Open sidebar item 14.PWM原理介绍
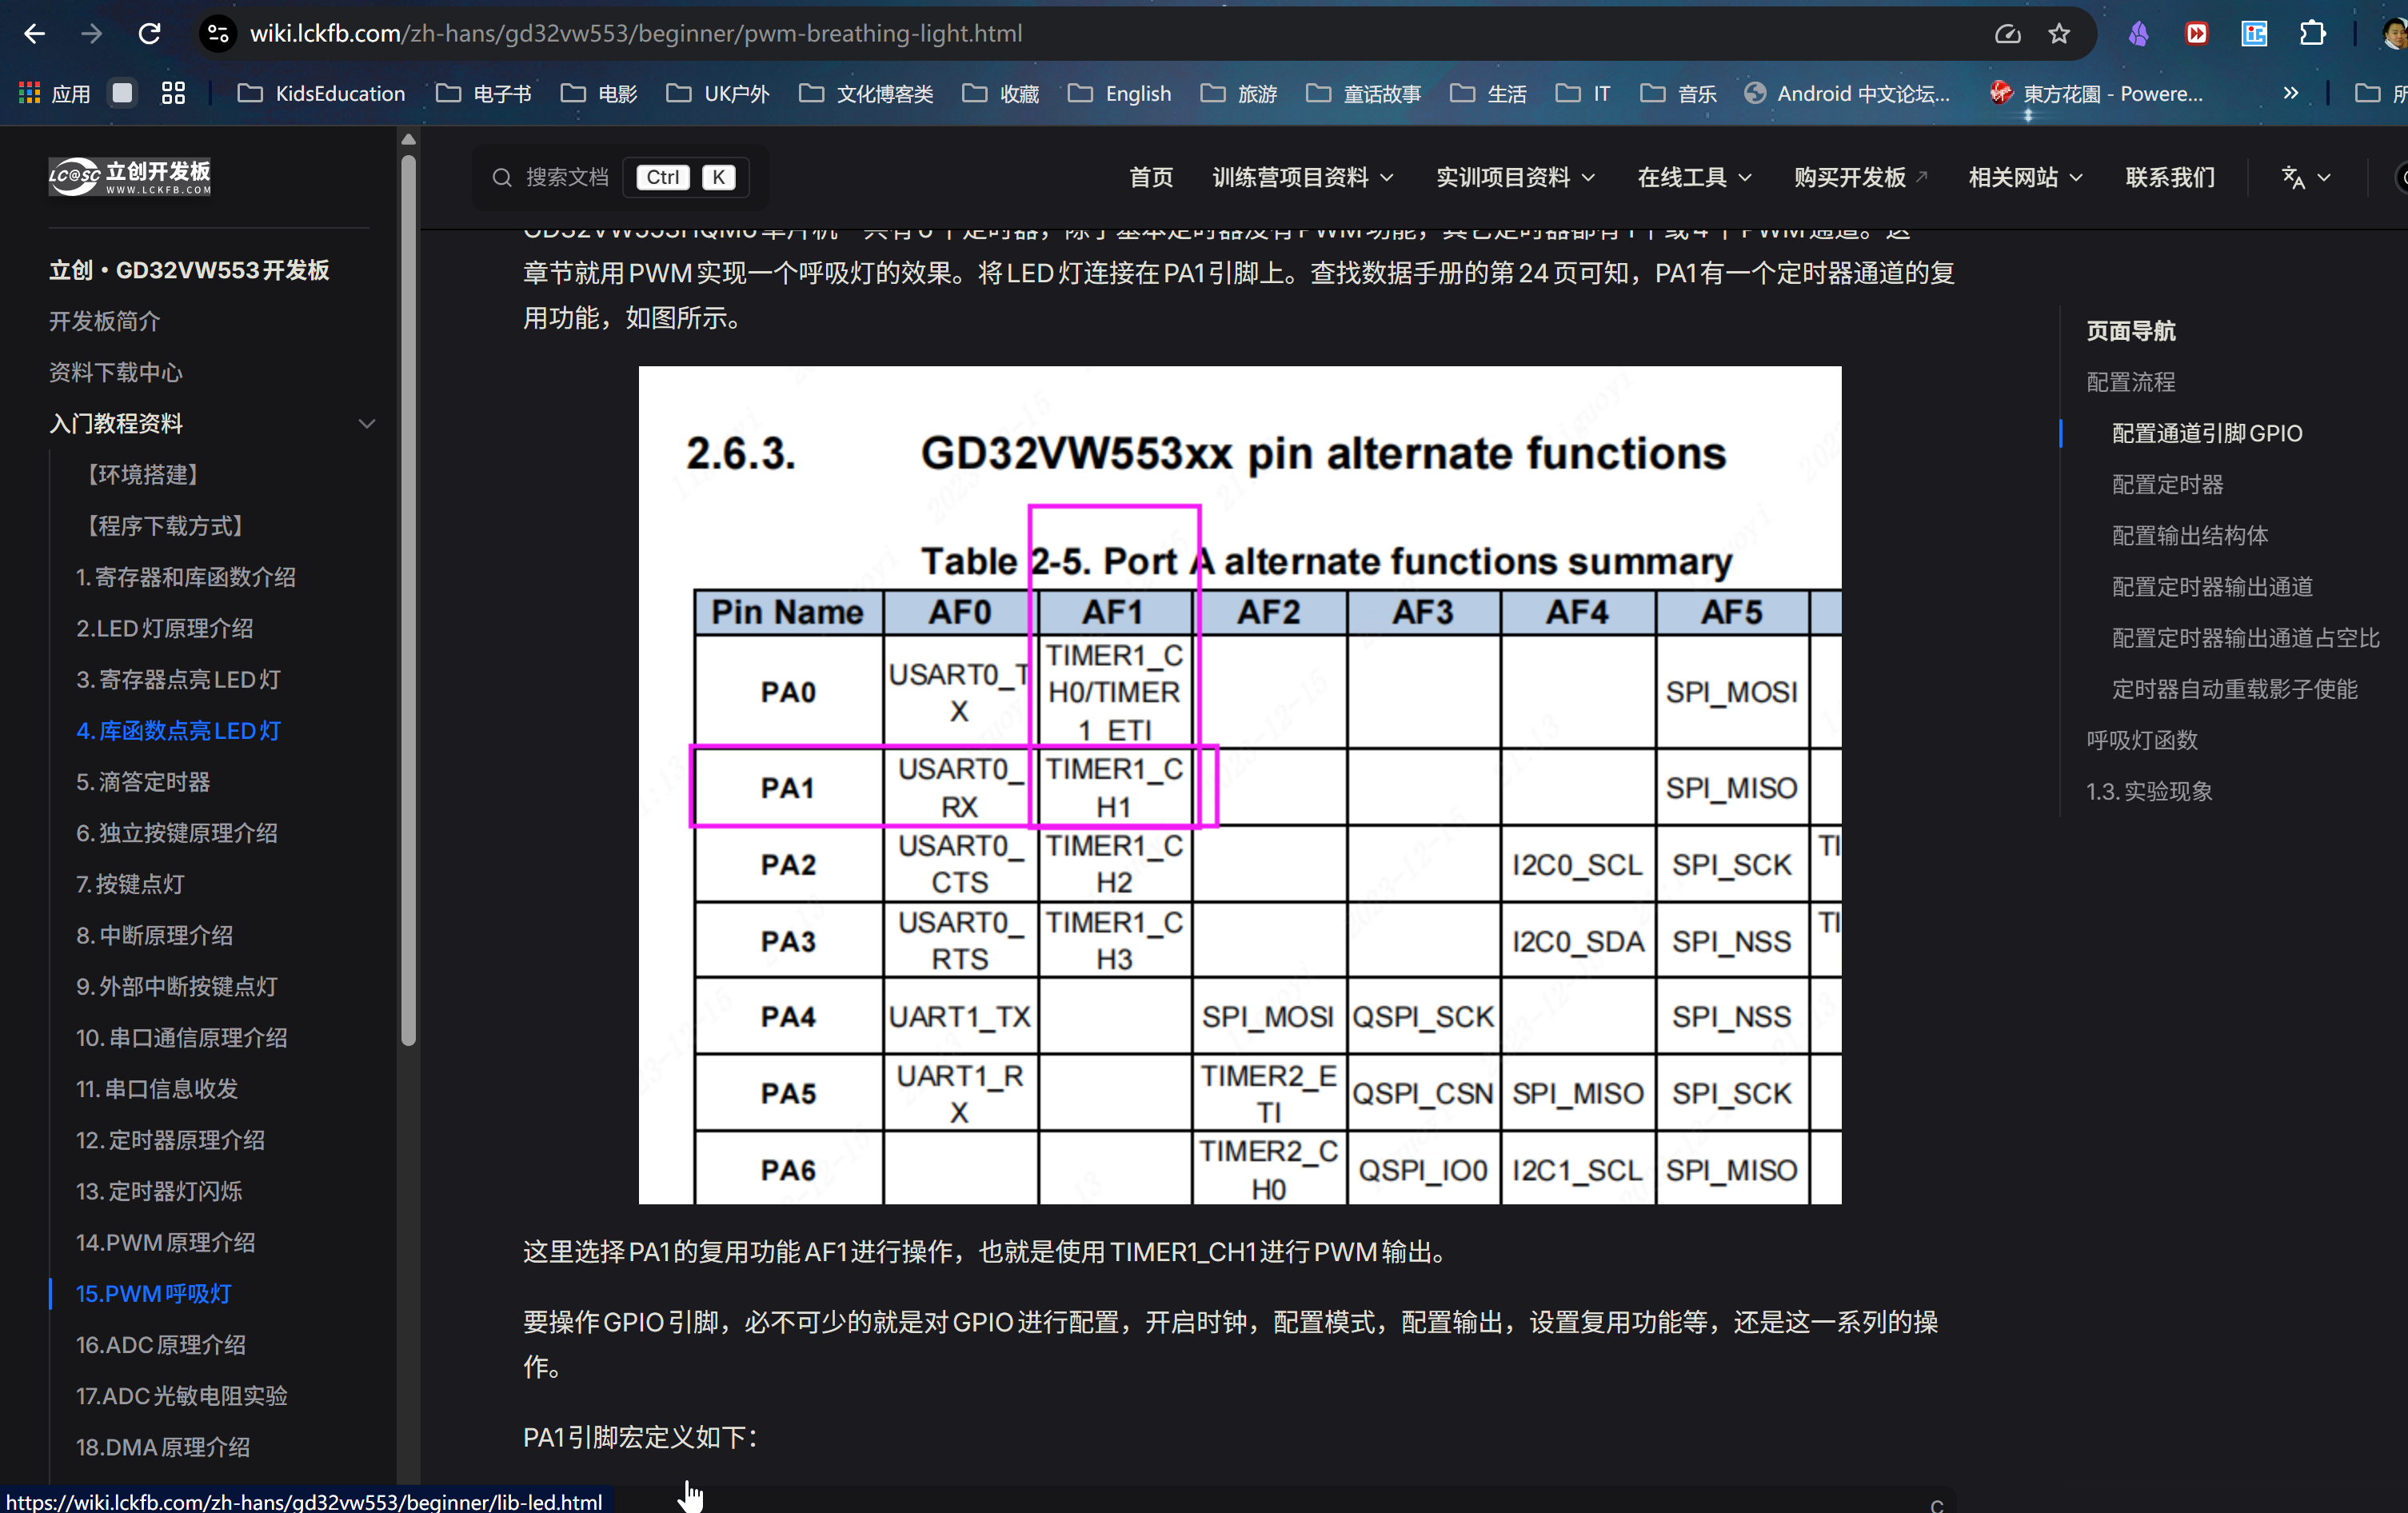2408x1513 pixels. 165,1242
